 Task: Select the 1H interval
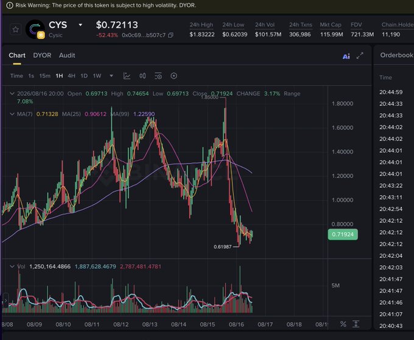[59, 76]
